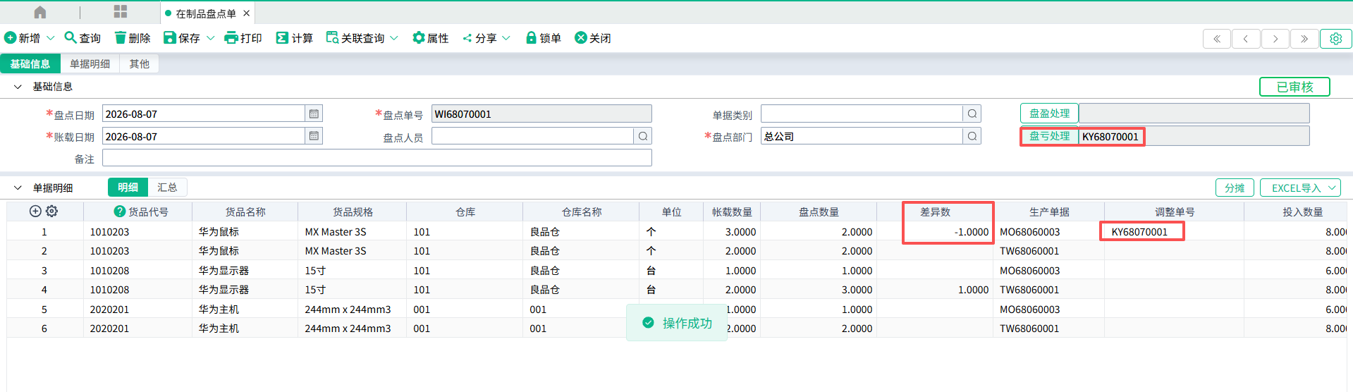Expand the 保存 dropdown arrow
Screen dimensions: 1353x392
point(210,38)
